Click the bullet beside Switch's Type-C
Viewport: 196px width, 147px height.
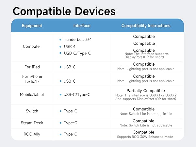pos(60,111)
